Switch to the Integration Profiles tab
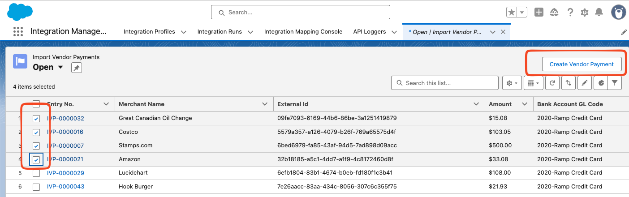This screenshot has width=629, height=197. pos(149,32)
